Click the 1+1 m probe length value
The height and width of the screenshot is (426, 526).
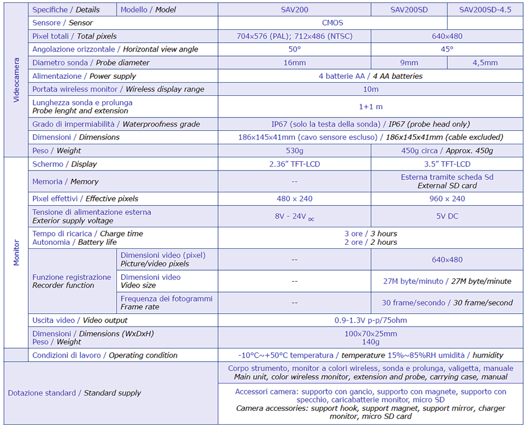click(x=371, y=107)
